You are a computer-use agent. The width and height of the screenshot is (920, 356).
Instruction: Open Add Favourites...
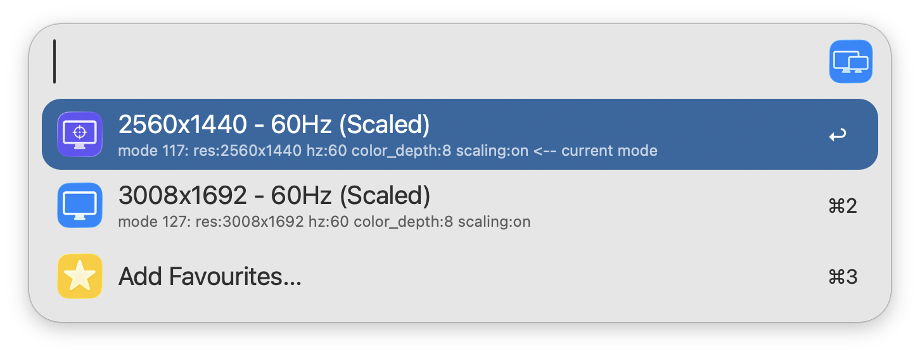pos(210,277)
